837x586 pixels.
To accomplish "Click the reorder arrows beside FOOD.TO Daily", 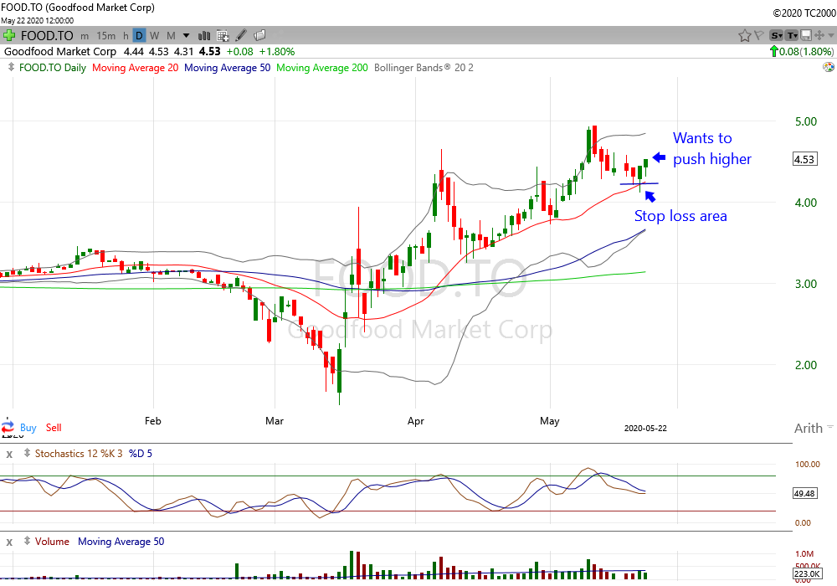I will (x=11, y=67).
